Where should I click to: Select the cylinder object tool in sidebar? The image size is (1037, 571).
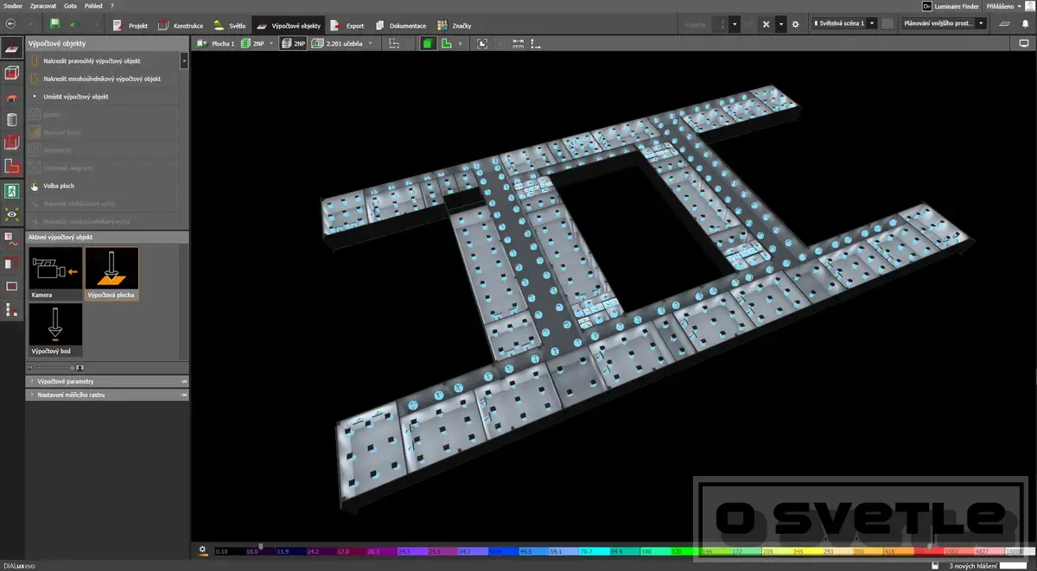click(11, 119)
